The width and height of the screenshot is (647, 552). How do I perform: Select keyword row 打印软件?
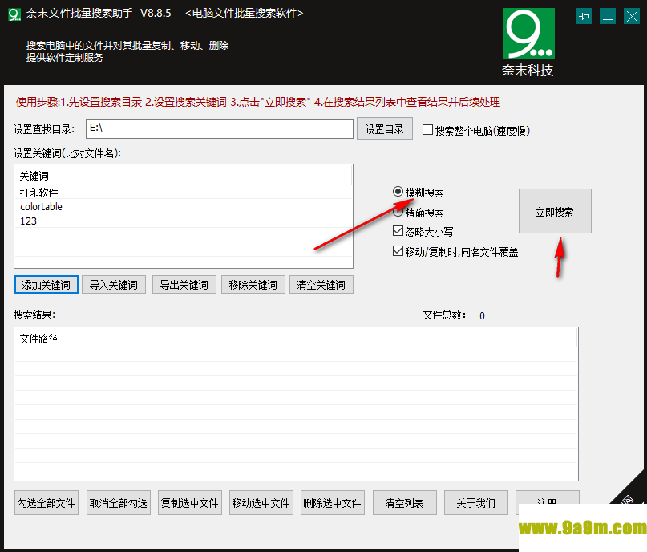pos(184,193)
